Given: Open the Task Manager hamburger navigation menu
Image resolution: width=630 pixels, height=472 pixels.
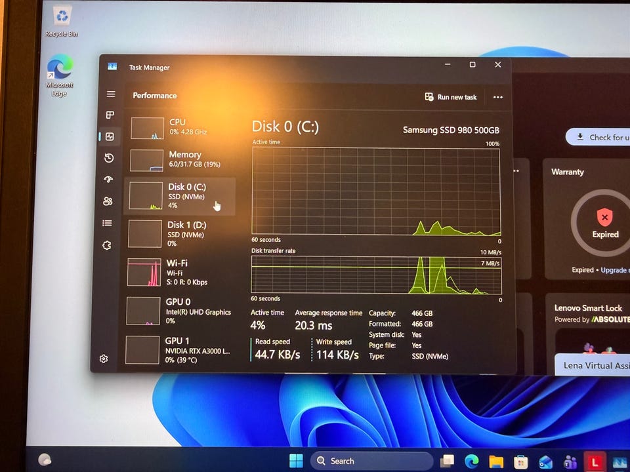Looking at the screenshot, I should coord(111,94).
